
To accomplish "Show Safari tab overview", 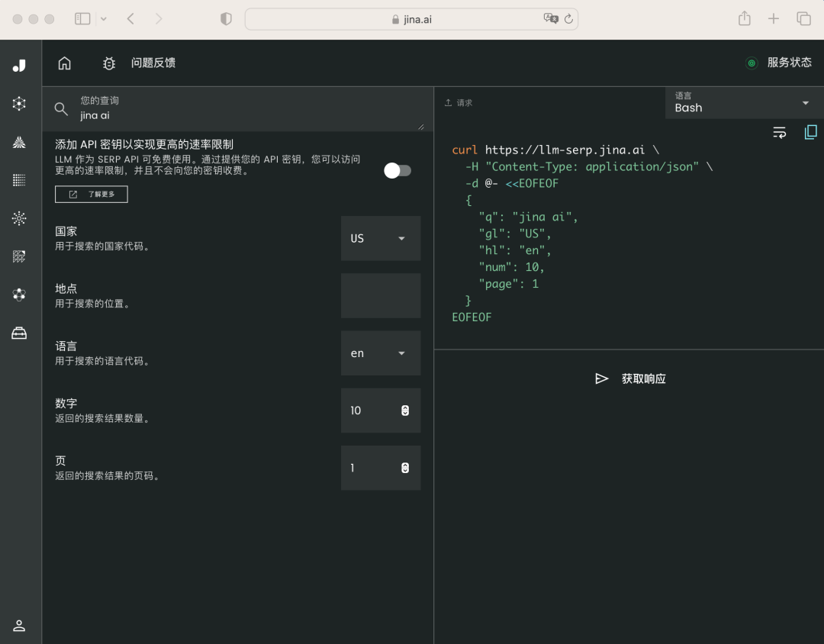I will click(803, 19).
